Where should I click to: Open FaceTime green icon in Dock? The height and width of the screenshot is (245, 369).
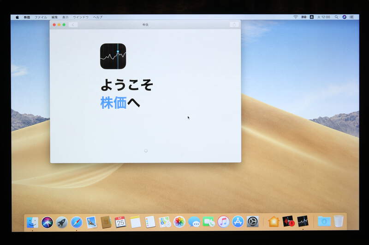coord(209,222)
